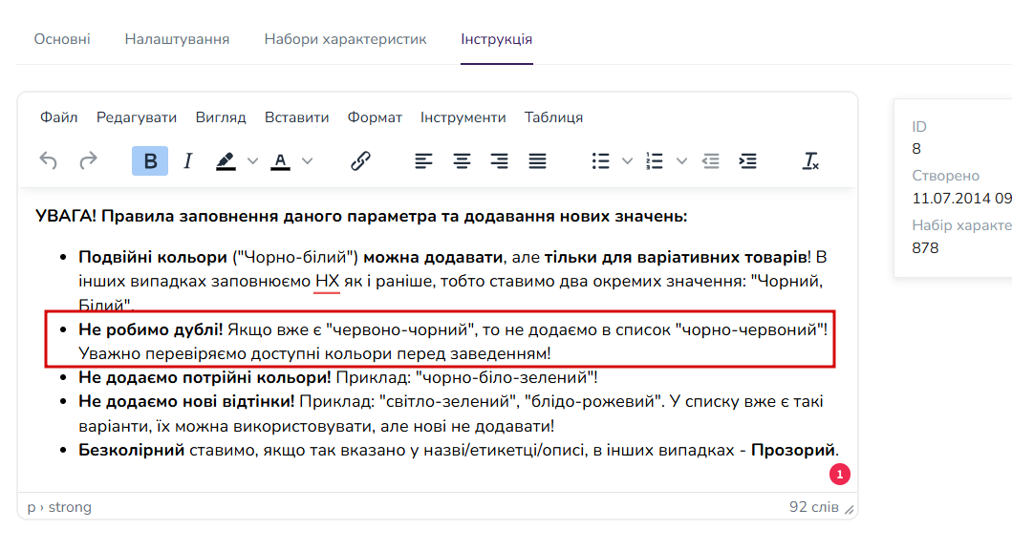Open the highlight color dropdown arrow
The width and height of the screenshot is (1012, 551).
252,161
